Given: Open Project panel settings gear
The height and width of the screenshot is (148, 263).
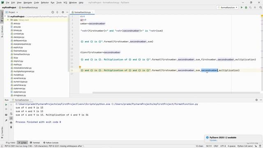Looking at the screenshot, I should click(63, 12).
